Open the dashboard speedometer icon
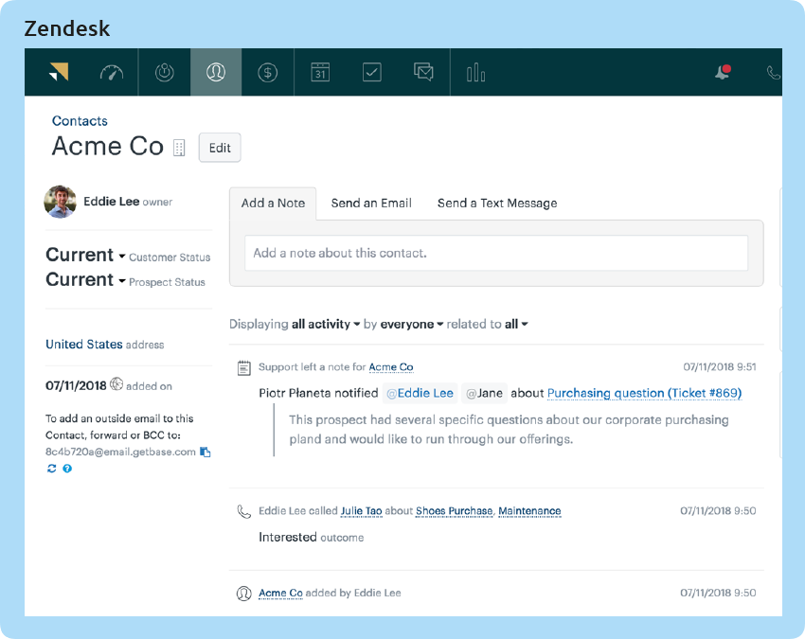This screenshot has width=805, height=639. click(112, 73)
